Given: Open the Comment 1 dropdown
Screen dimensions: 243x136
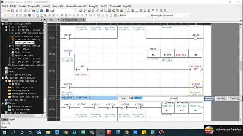Looking at the screenshot, I should [188, 15].
